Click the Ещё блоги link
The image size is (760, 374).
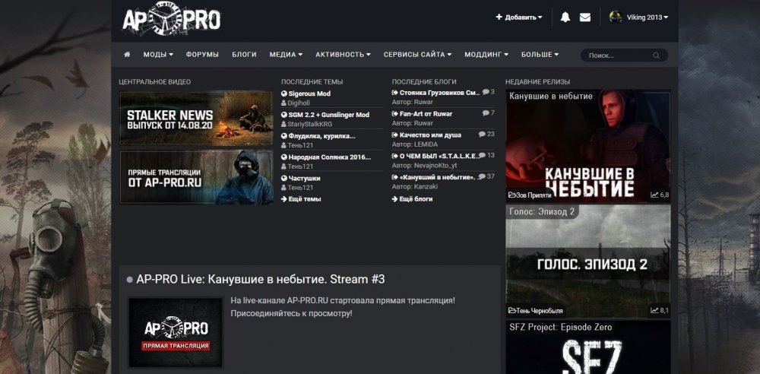[x=416, y=199]
